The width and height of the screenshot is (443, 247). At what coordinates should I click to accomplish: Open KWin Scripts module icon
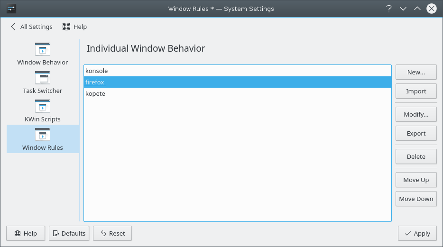coord(43,106)
